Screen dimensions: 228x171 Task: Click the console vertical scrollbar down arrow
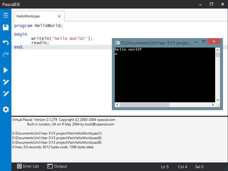point(217,100)
